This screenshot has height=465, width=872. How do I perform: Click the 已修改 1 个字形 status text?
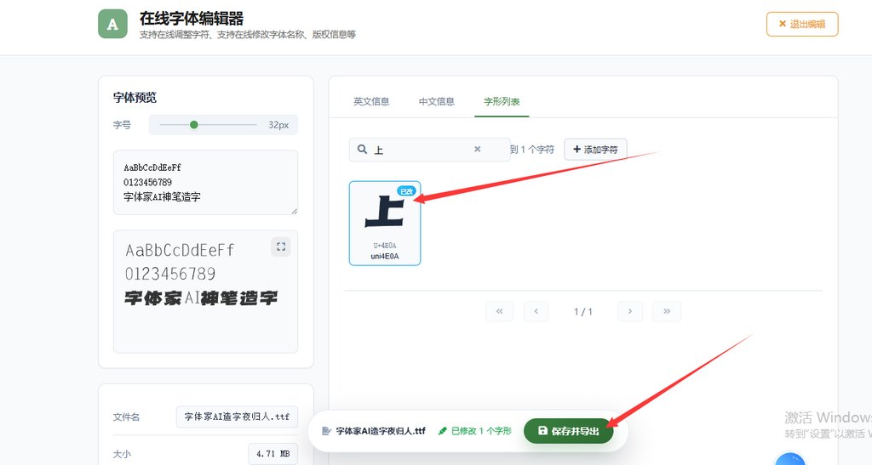tap(480, 431)
